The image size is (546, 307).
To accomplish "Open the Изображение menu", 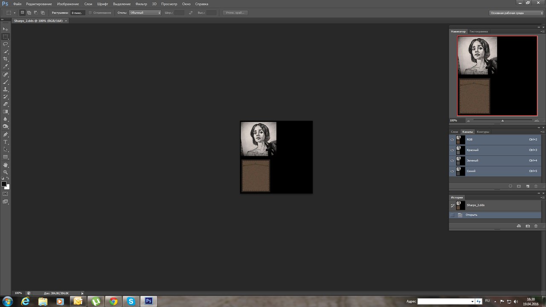I will click(68, 4).
